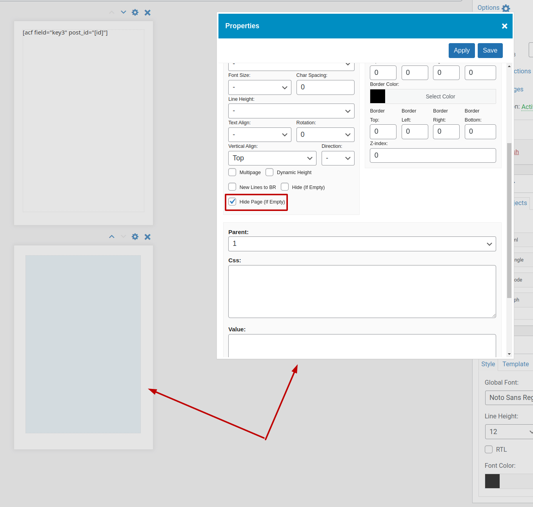The height and width of the screenshot is (507, 533).
Task: Remove the second page using X icon
Action: 147,237
